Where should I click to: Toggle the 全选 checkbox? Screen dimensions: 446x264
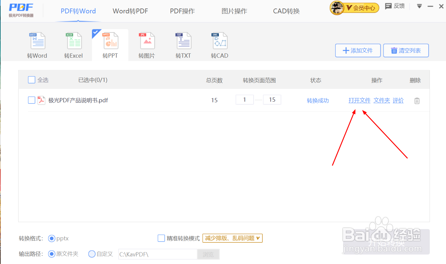click(x=32, y=80)
